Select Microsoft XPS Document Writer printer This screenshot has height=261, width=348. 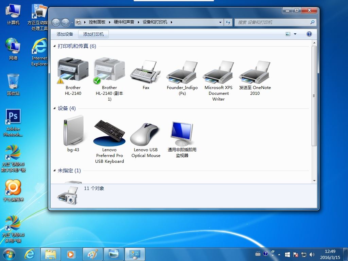[219, 81]
